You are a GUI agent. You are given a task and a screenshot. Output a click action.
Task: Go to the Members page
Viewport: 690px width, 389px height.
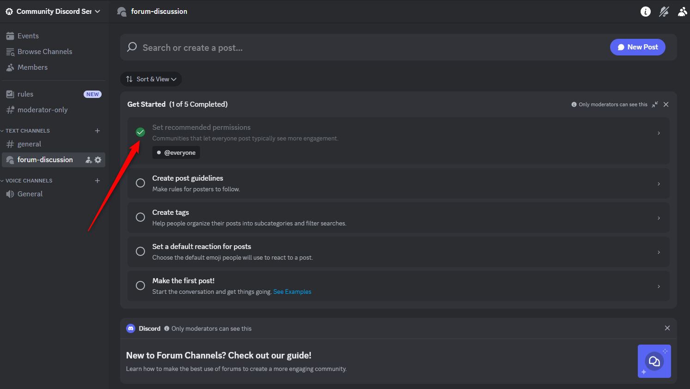pyautogui.click(x=32, y=67)
